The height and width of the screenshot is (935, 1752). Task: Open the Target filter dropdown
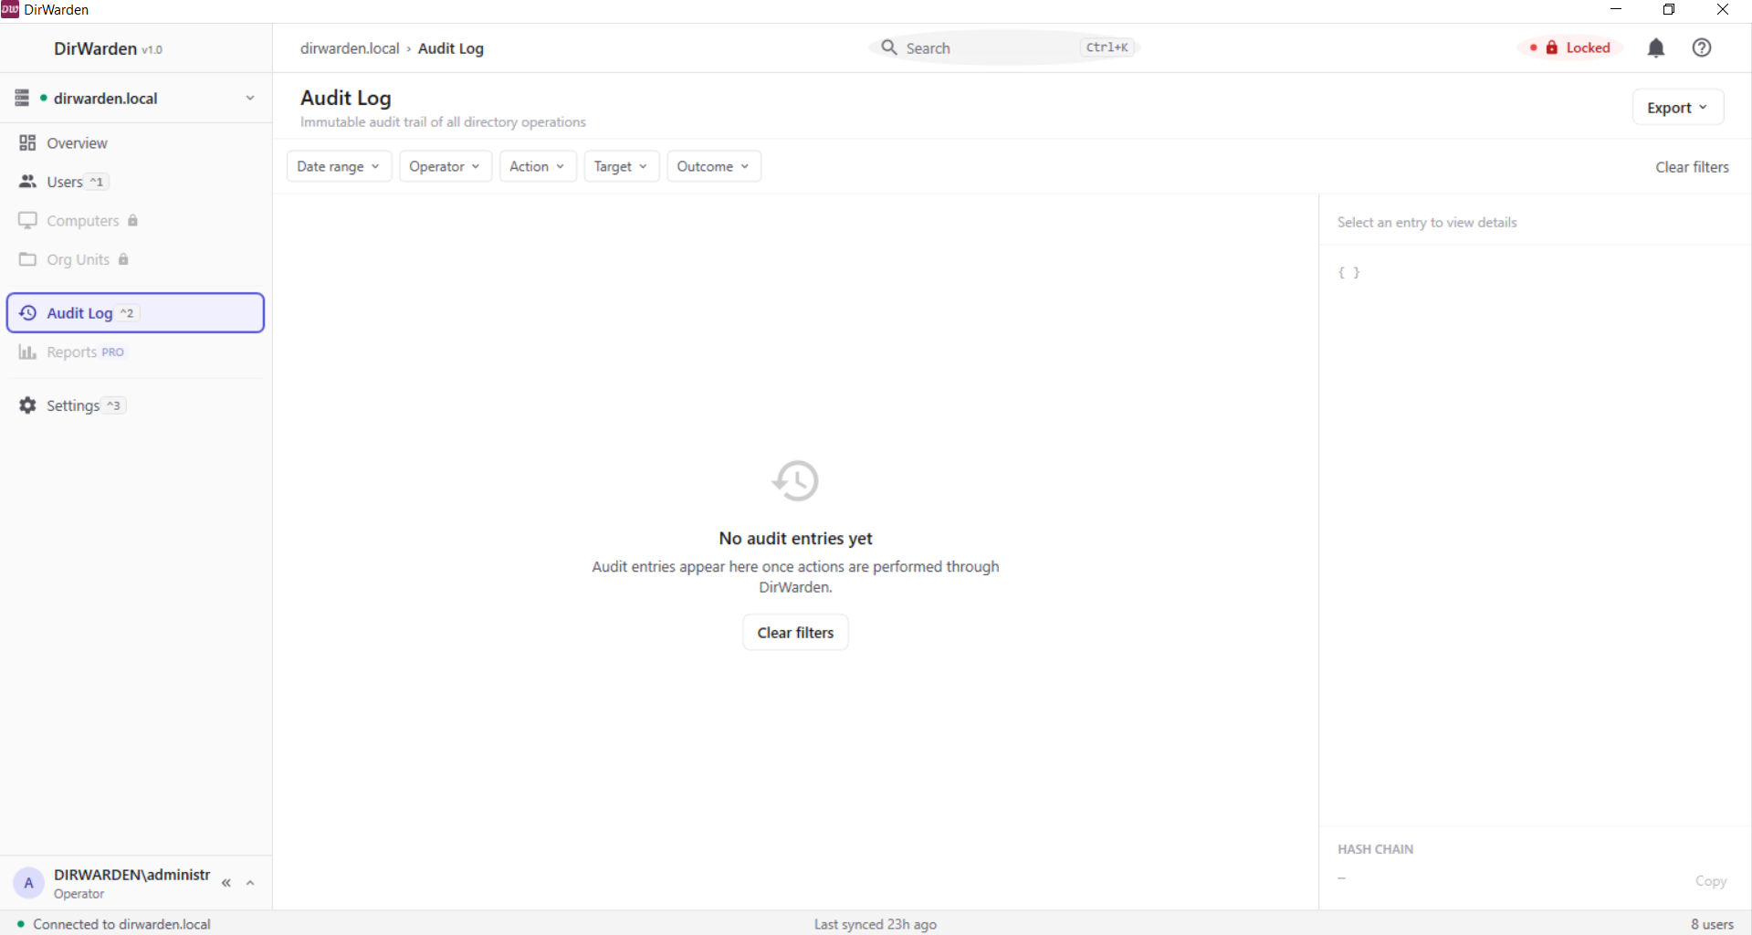coord(621,166)
